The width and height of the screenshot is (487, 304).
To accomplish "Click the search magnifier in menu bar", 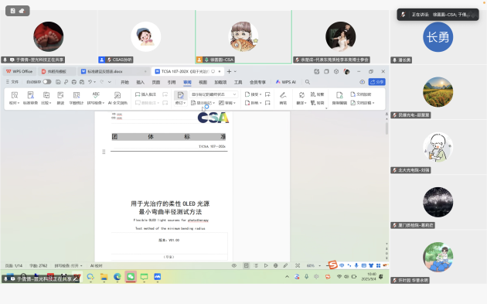I will pos(308,82).
